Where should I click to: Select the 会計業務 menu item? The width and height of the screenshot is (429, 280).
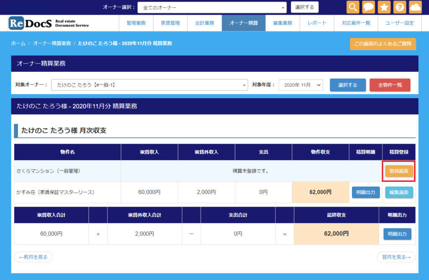pos(204,23)
